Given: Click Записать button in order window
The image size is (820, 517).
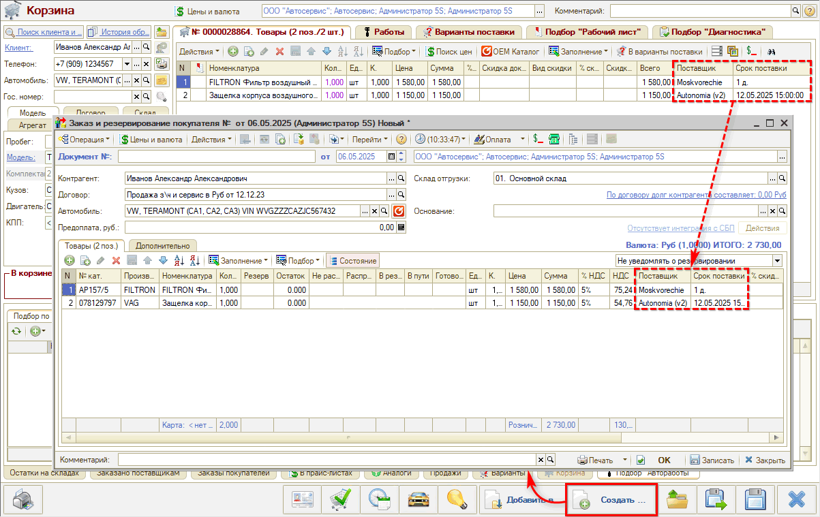Looking at the screenshot, I should pyautogui.click(x=712, y=460).
